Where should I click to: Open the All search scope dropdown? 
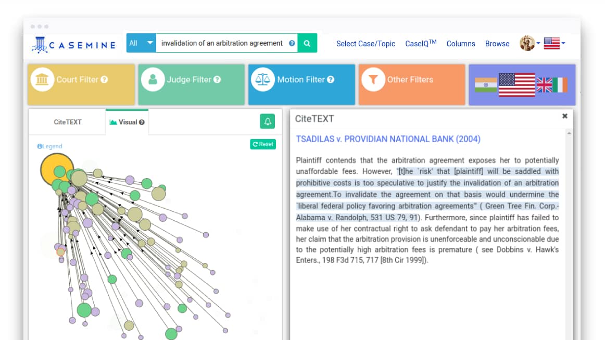(x=141, y=43)
